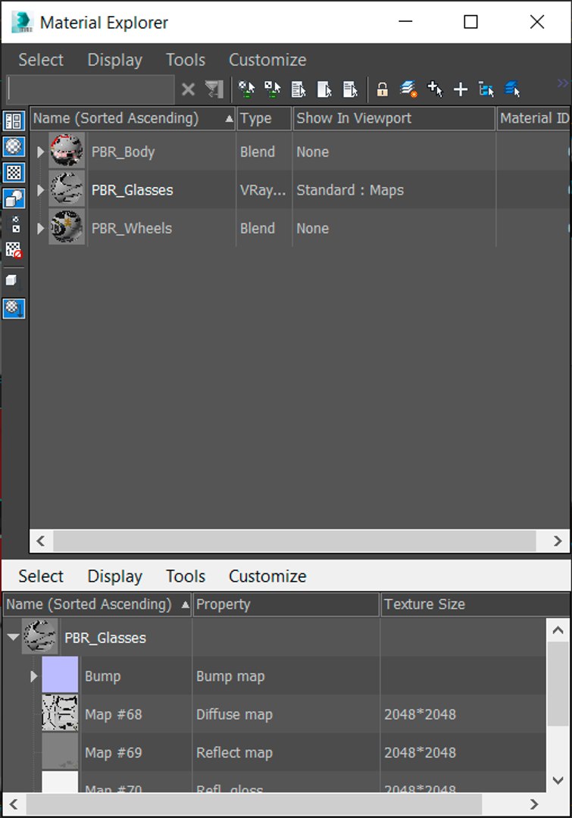Toggle Display Unused Map Channels button
Screen dimensions: 572x818
[14, 251]
